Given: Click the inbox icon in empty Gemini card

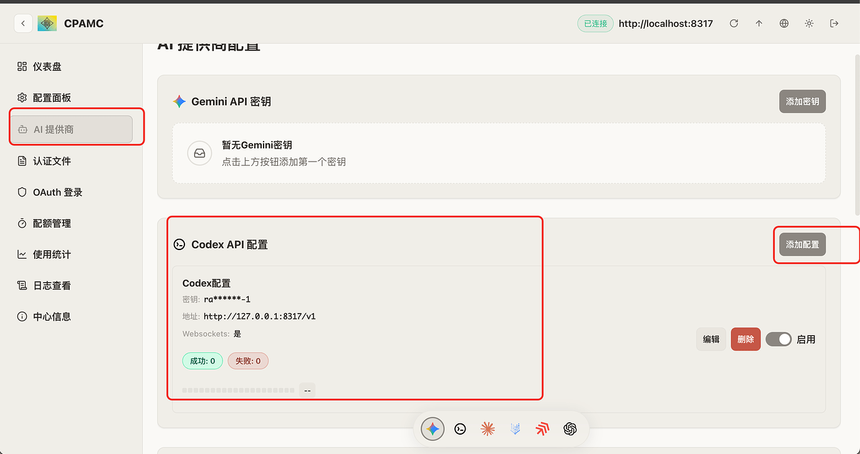Looking at the screenshot, I should [x=199, y=153].
